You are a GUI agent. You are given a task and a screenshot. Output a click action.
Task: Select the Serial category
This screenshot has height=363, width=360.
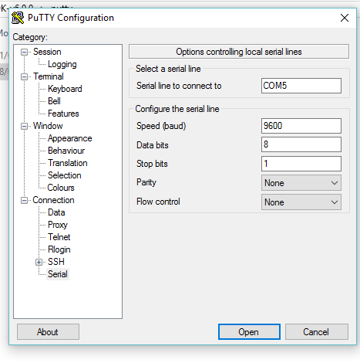58,274
